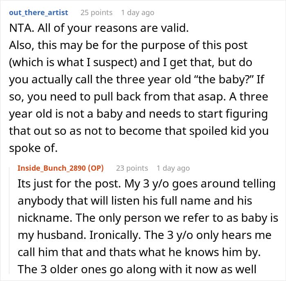286x281 pixels.
Task: Click the line starting 'so, you need to pull back'
Action: pos(139,97)
